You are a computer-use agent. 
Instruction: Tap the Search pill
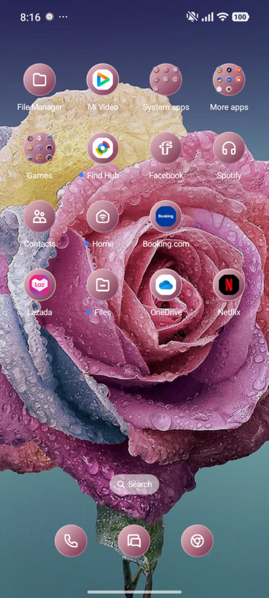click(134, 484)
